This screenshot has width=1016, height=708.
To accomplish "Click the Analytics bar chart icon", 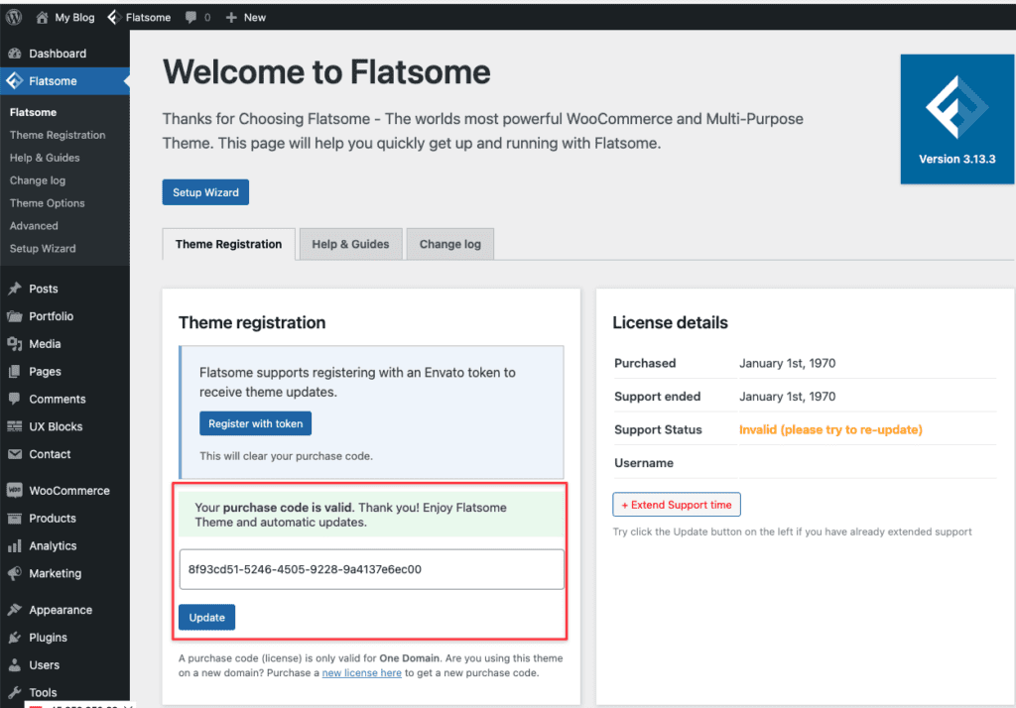I will 14,546.
